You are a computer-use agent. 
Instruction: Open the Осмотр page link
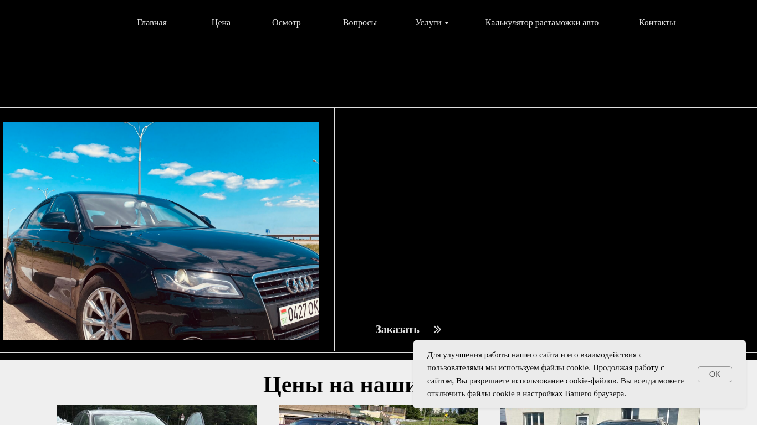click(x=287, y=23)
